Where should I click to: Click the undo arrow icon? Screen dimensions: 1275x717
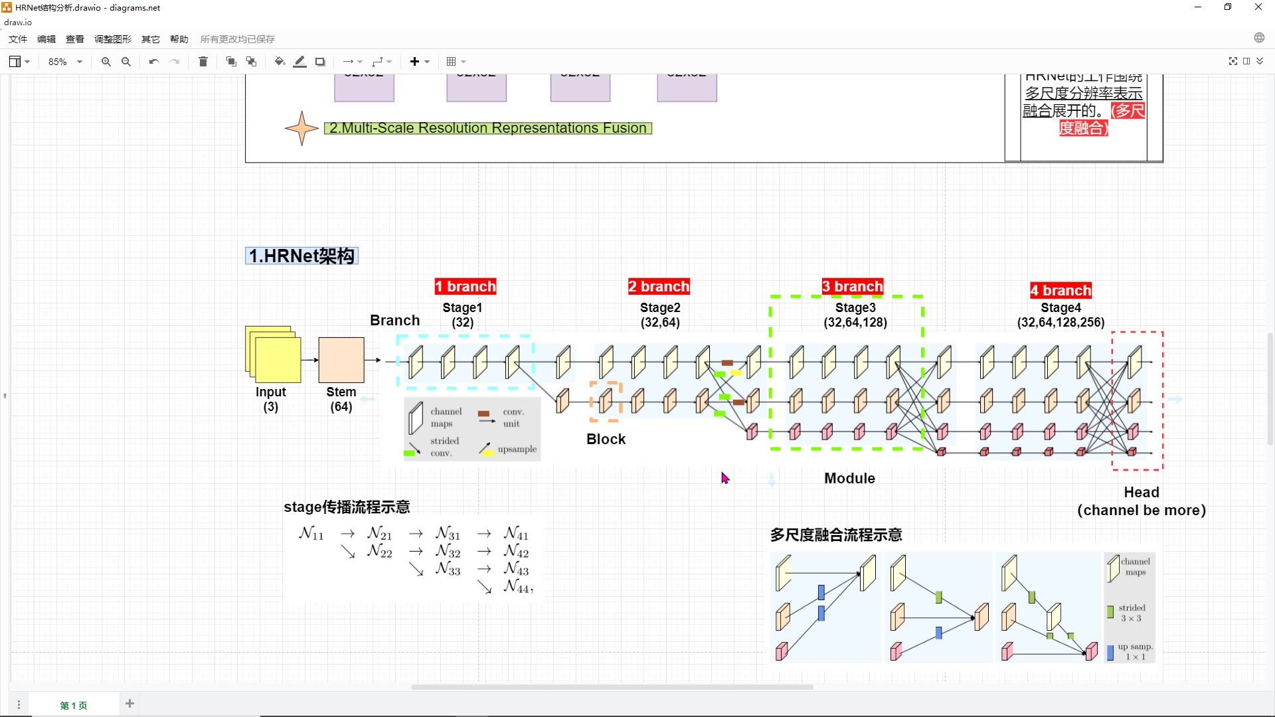(154, 61)
